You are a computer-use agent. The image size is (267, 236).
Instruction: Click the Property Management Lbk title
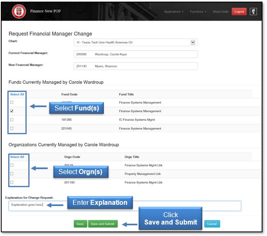coord(143,174)
